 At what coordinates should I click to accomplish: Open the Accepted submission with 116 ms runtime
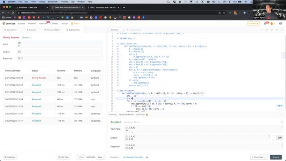click(x=36, y=121)
